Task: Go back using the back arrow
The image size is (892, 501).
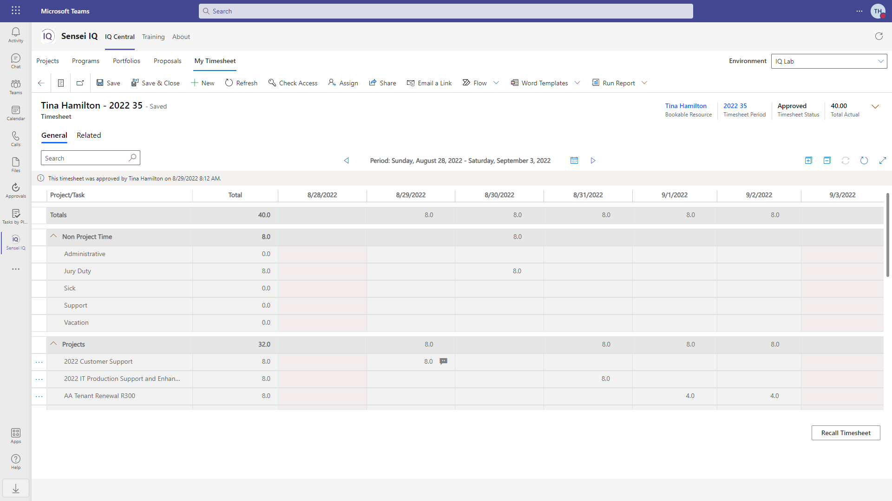Action: coord(41,83)
